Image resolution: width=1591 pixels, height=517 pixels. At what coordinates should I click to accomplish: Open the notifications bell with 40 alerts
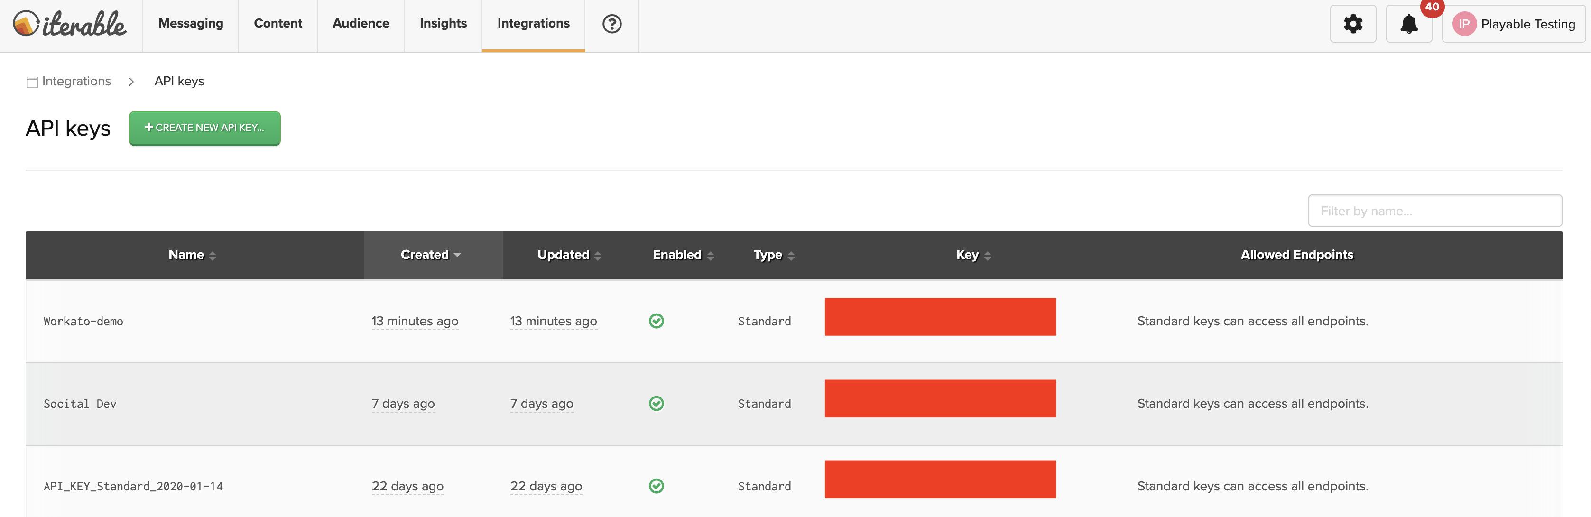pos(1408,23)
